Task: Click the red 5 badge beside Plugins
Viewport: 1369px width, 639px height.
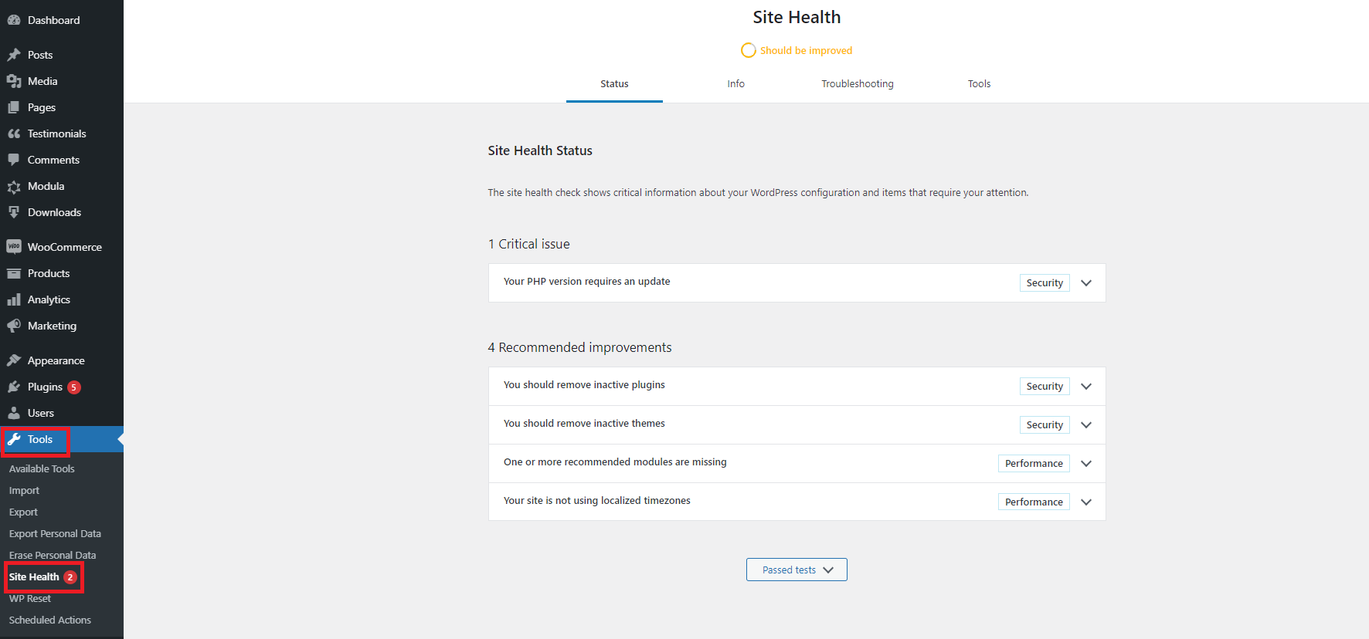Action: 74,387
